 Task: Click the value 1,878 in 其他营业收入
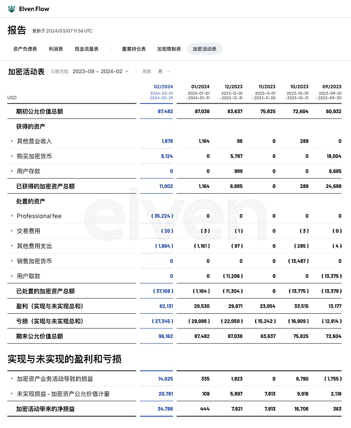167,141
